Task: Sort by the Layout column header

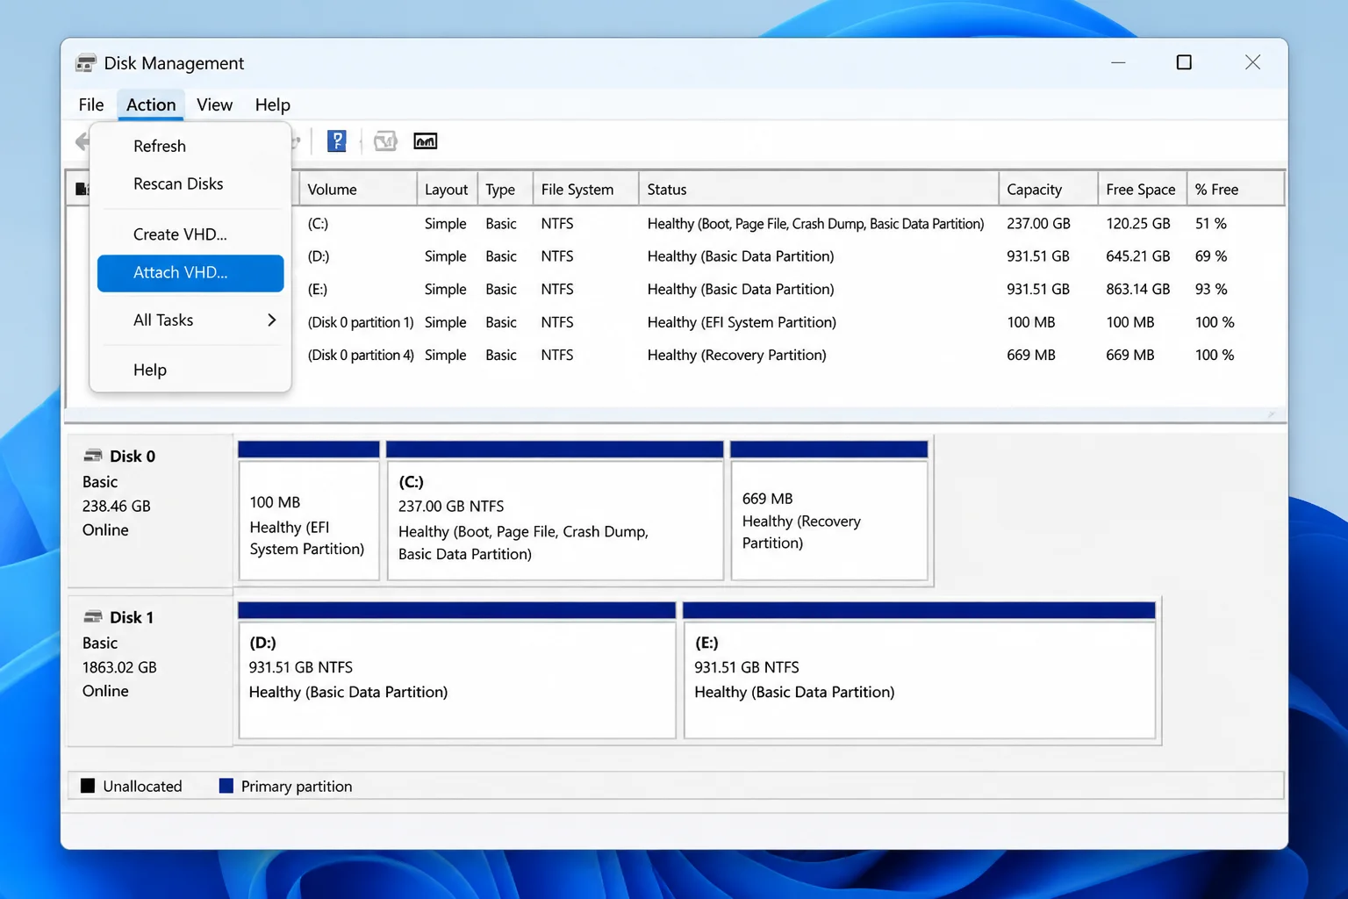Action: (x=447, y=189)
